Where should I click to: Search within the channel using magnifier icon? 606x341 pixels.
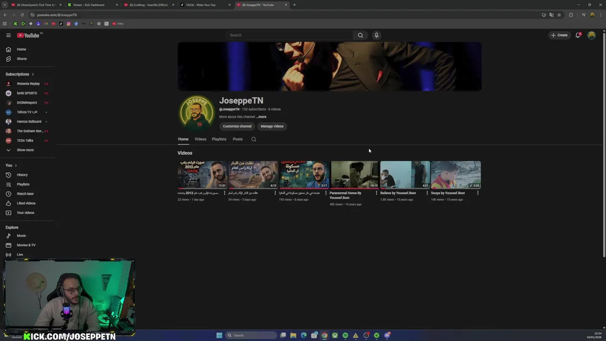(254, 139)
